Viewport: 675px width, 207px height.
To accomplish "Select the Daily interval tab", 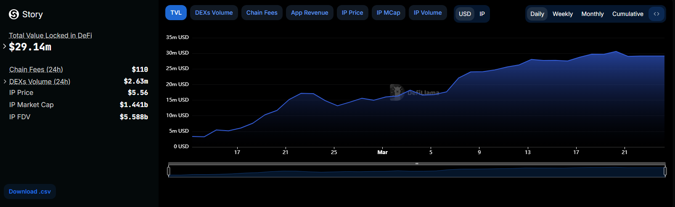I will 537,14.
